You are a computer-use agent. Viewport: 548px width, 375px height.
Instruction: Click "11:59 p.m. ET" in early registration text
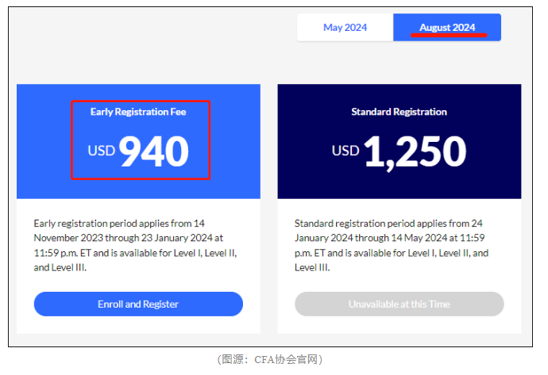pos(64,253)
